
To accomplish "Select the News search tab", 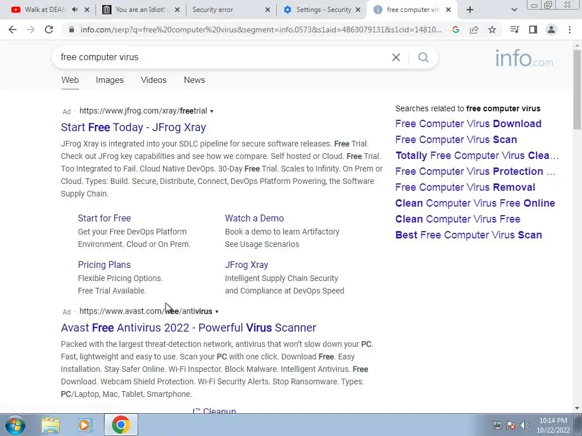I will pyautogui.click(x=194, y=80).
